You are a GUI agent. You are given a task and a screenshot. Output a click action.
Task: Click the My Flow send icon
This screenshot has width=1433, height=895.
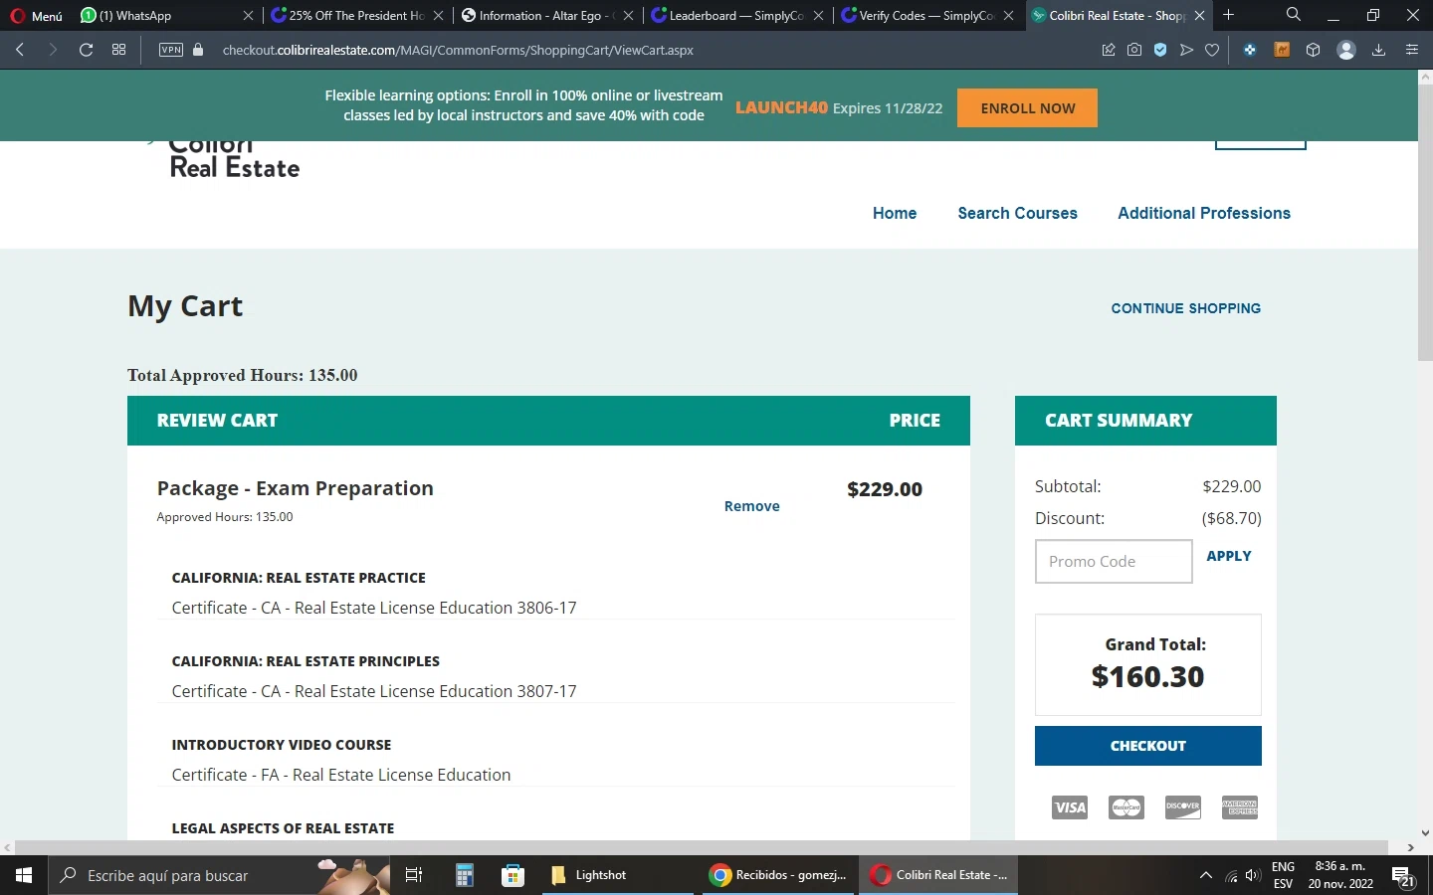(x=1186, y=50)
